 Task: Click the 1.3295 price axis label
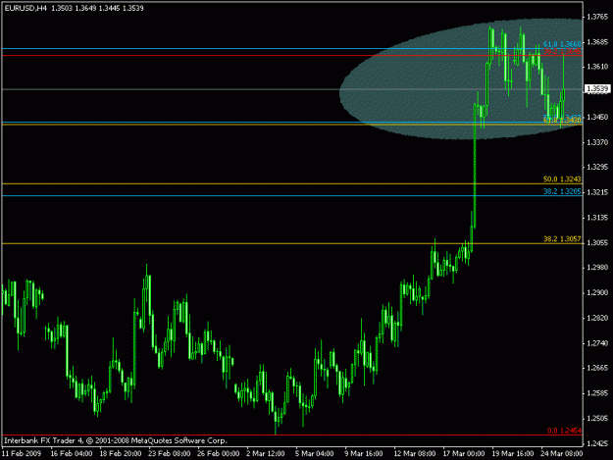tap(597, 168)
